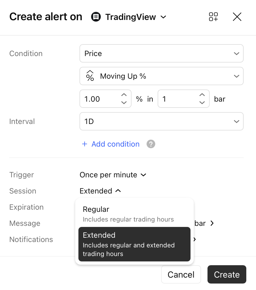This screenshot has height=290, width=256.
Task: Open the Once per minute trigger dropdown
Action: pyautogui.click(x=113, y=175)
